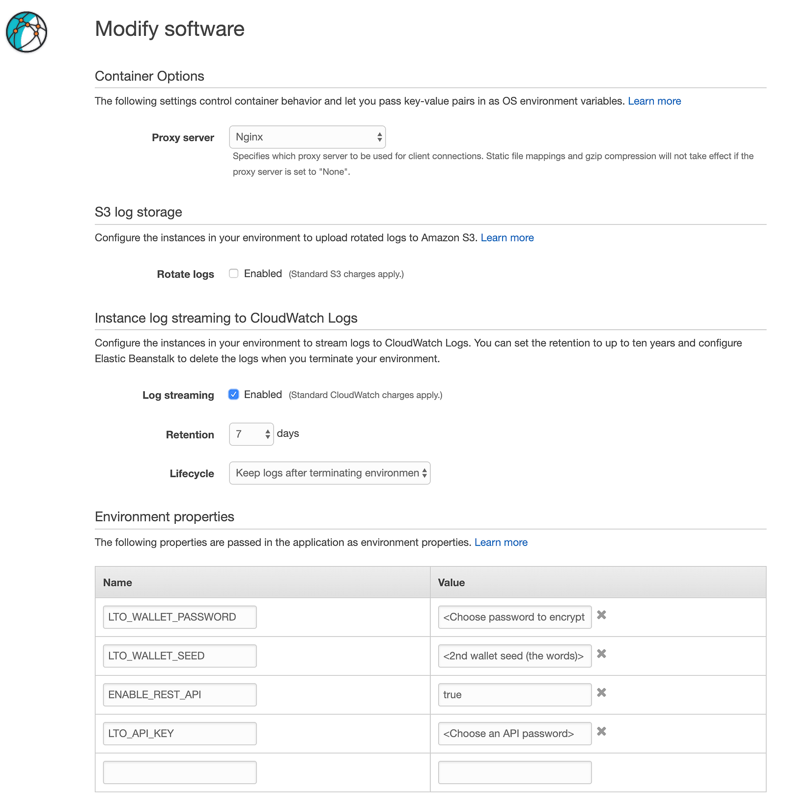Edit the LTO_API_KEY name field

coord(180,734)
